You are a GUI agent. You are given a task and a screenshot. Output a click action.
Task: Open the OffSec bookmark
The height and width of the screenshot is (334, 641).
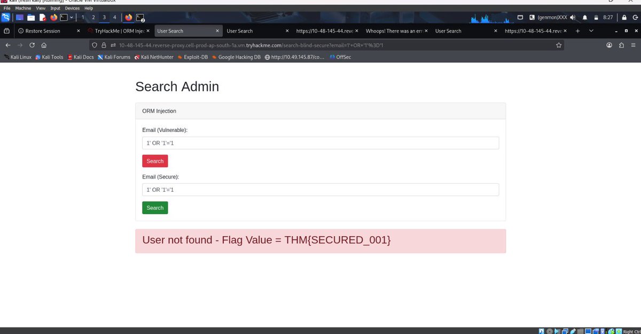(x=340, y=57)
